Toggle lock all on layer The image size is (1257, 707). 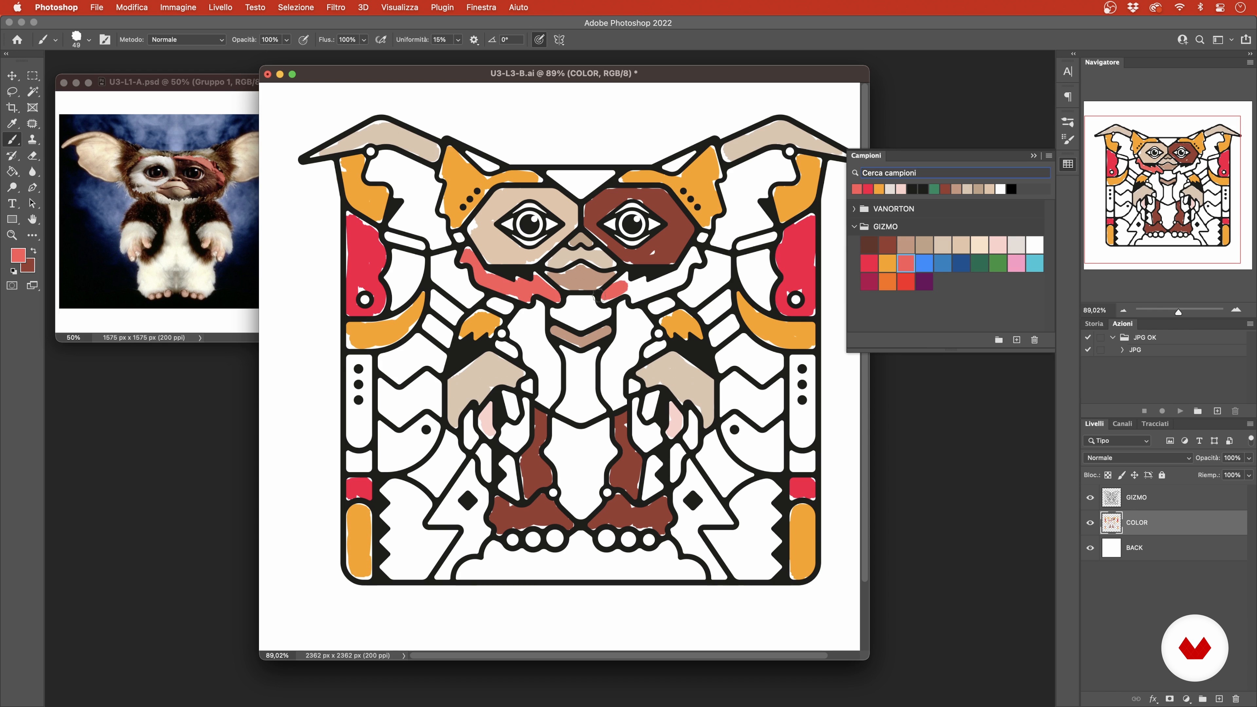click(1162, 475)
